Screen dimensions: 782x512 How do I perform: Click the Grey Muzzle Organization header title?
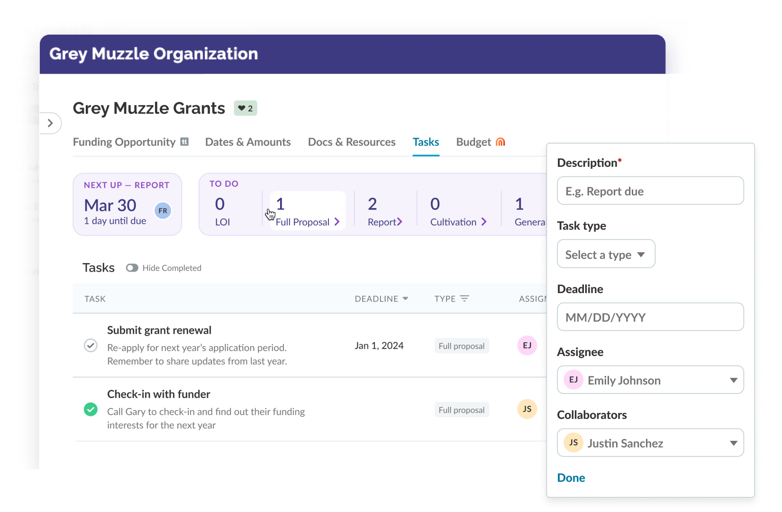tap(154, 54)
